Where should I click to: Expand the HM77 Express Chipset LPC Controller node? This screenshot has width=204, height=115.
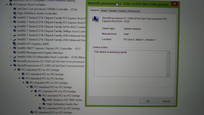(x=11, y=48)
